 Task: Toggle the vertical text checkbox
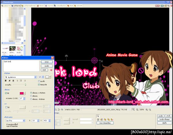click(39, 81)
